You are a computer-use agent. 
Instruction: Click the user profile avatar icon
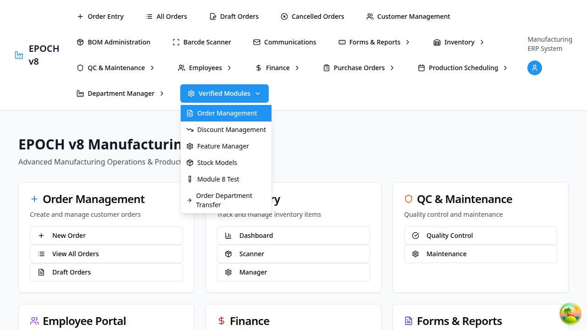click(x=534, y=68)
